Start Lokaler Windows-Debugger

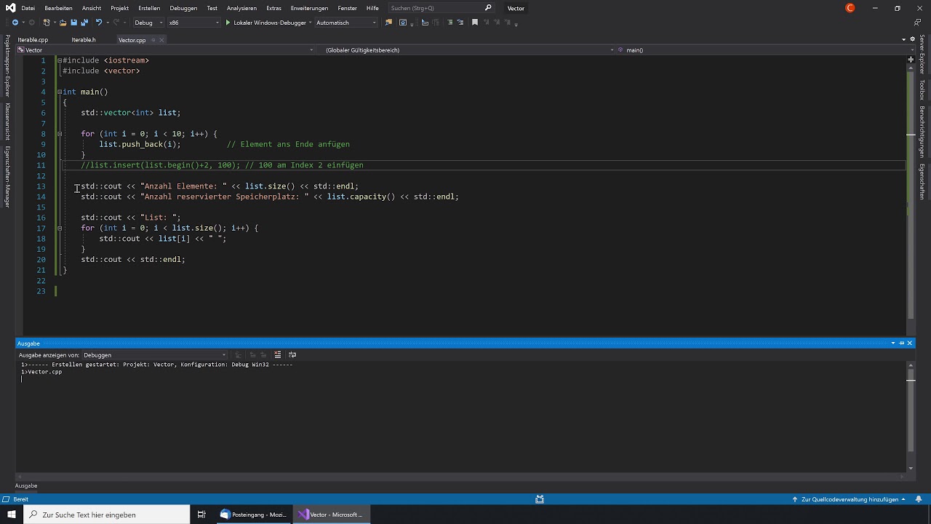265,23
